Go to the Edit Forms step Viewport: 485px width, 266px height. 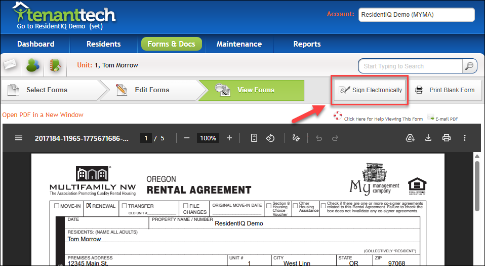(x=151, y=90)
